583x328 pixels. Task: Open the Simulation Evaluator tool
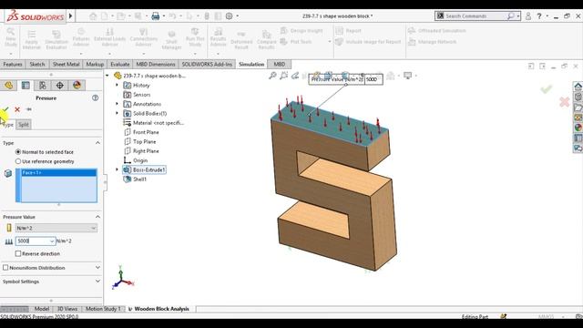point(56,39)
